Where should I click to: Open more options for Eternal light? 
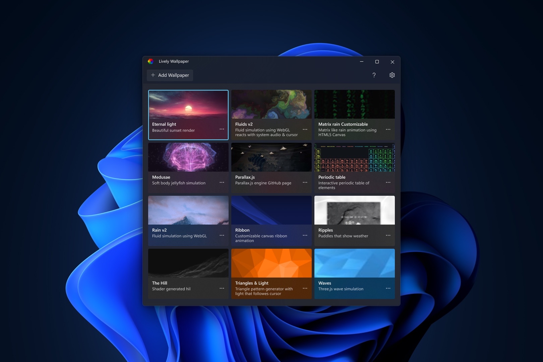coord(222,129)
